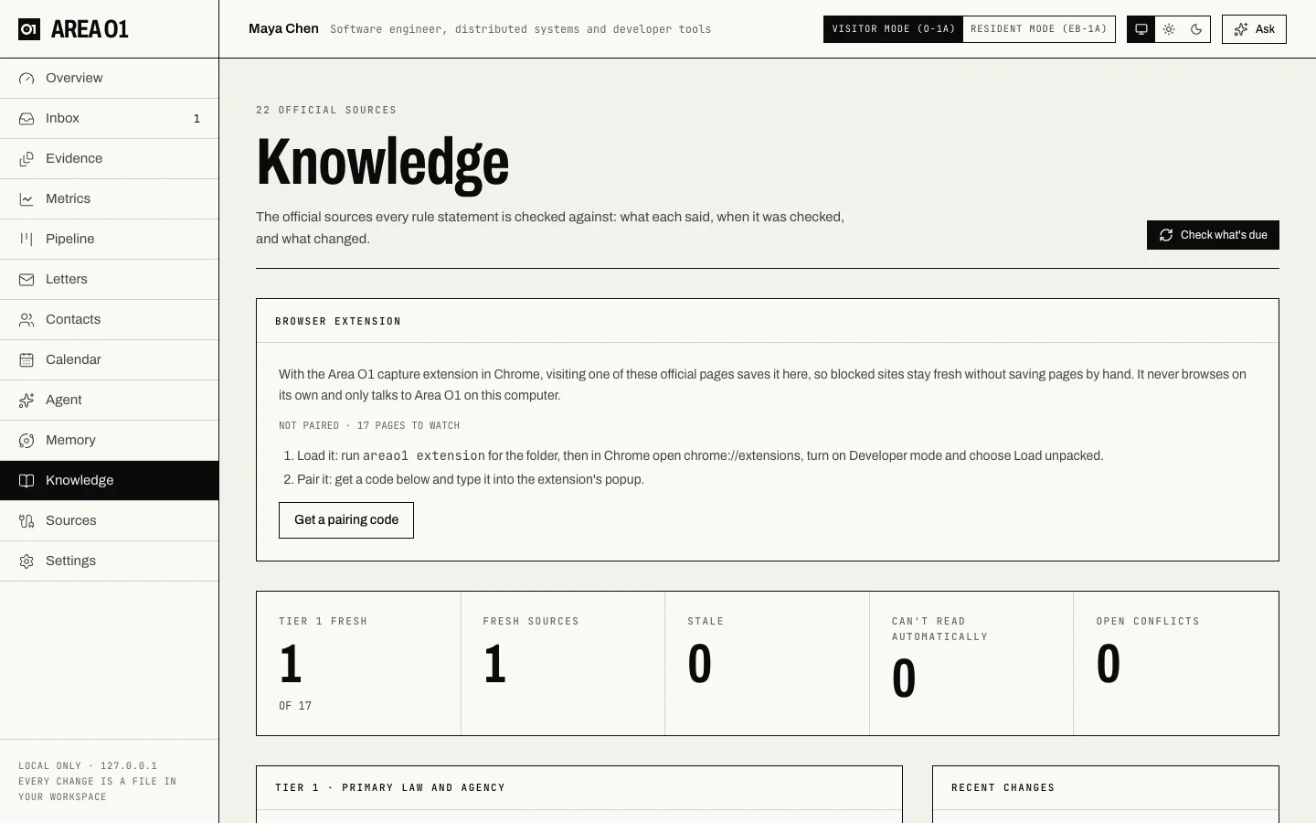Image resolution: width=1316 pixels, height=823 pixels.
Task: Click the '22 Official Sources' label
Action: (326, 110)
